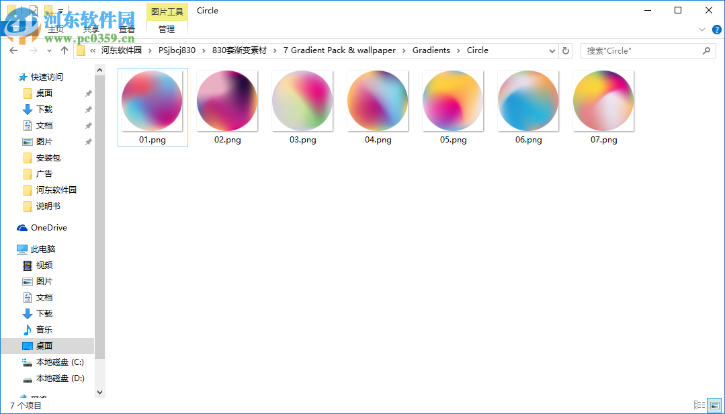Select the 05.png circle image
Screen dimensions: 725x414
(453, 101)
